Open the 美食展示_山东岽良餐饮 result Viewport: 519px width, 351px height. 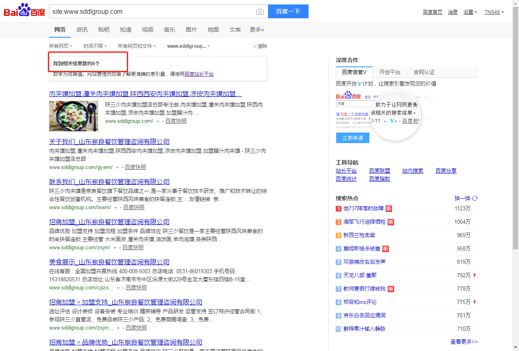coord(109,262)
